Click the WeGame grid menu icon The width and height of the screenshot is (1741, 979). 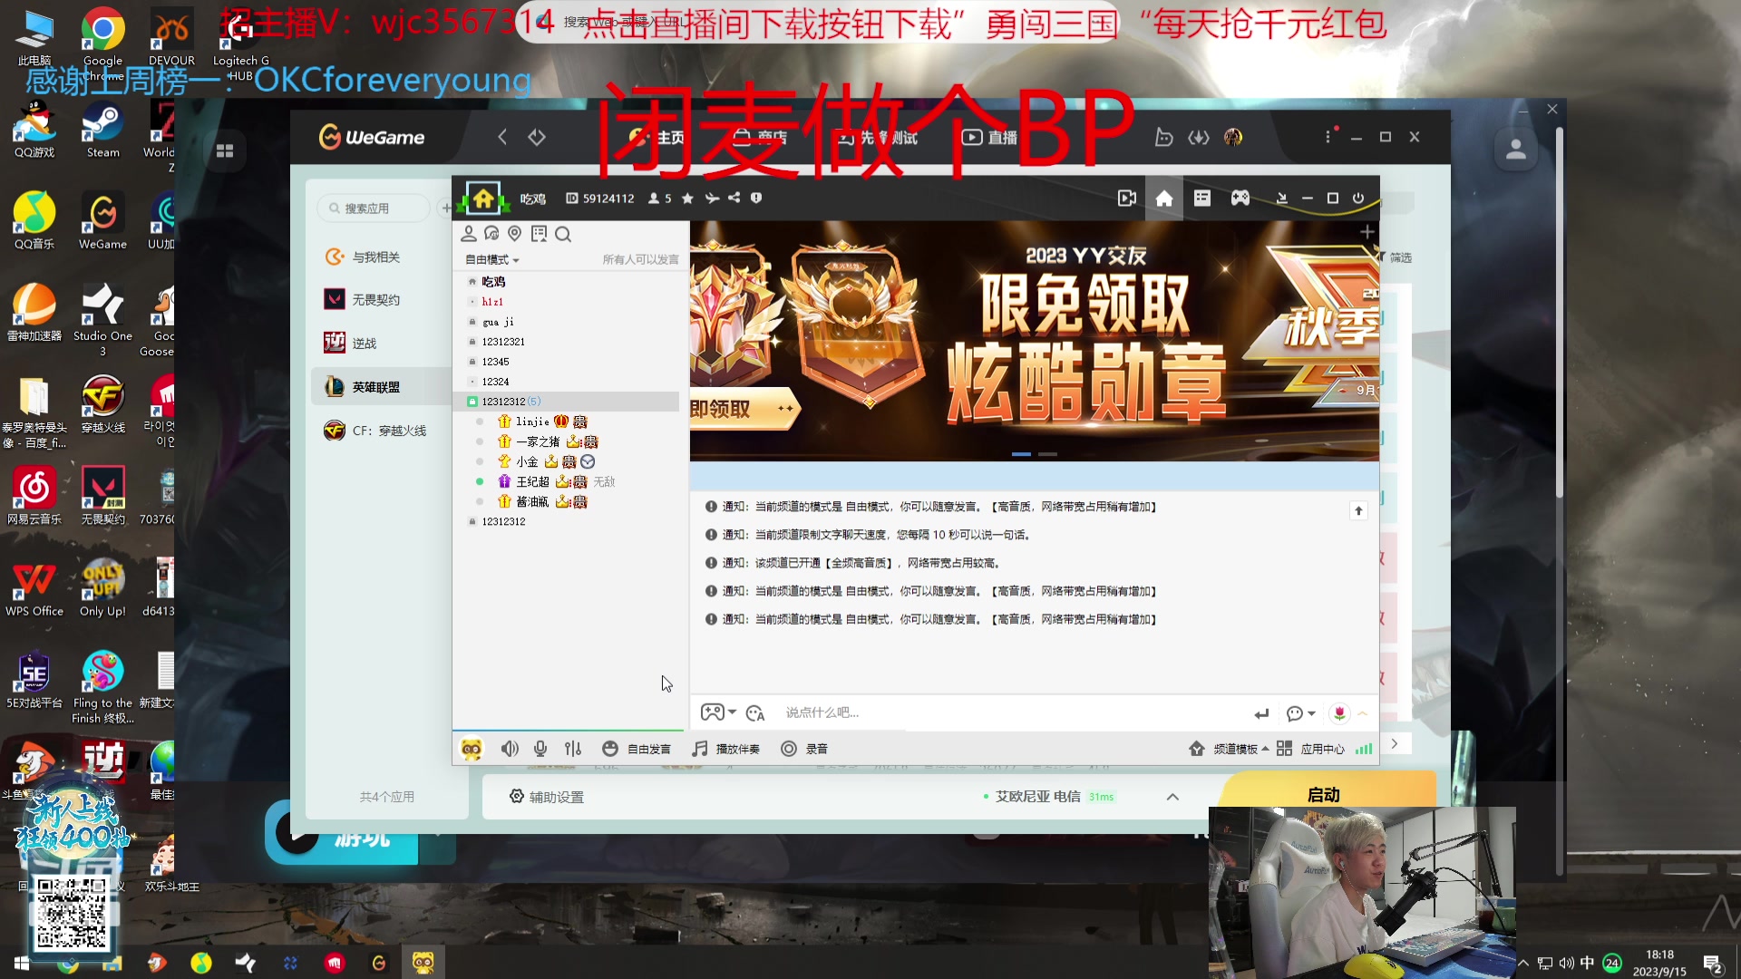[225, 150]
